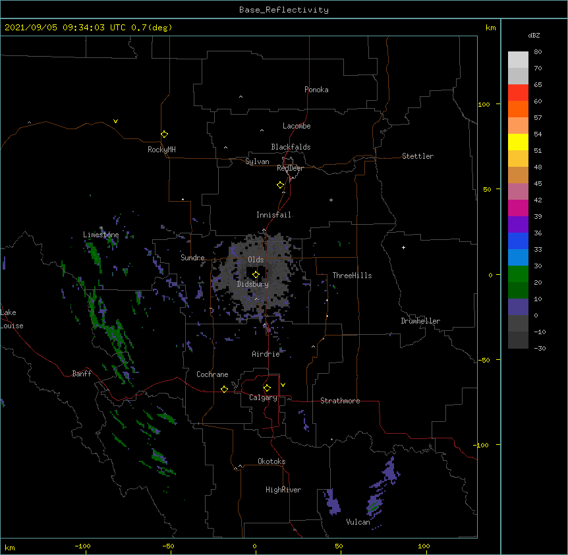This screenshot has width=568, height=555.
Task: Click the yellow diamond marker near RockyMH
Action: [164, 134]
